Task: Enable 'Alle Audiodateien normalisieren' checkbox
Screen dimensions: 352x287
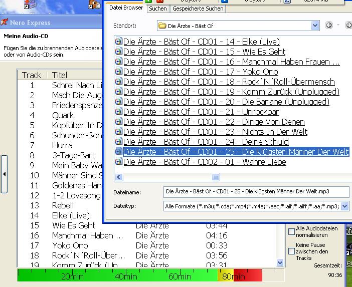Action: 291,231
